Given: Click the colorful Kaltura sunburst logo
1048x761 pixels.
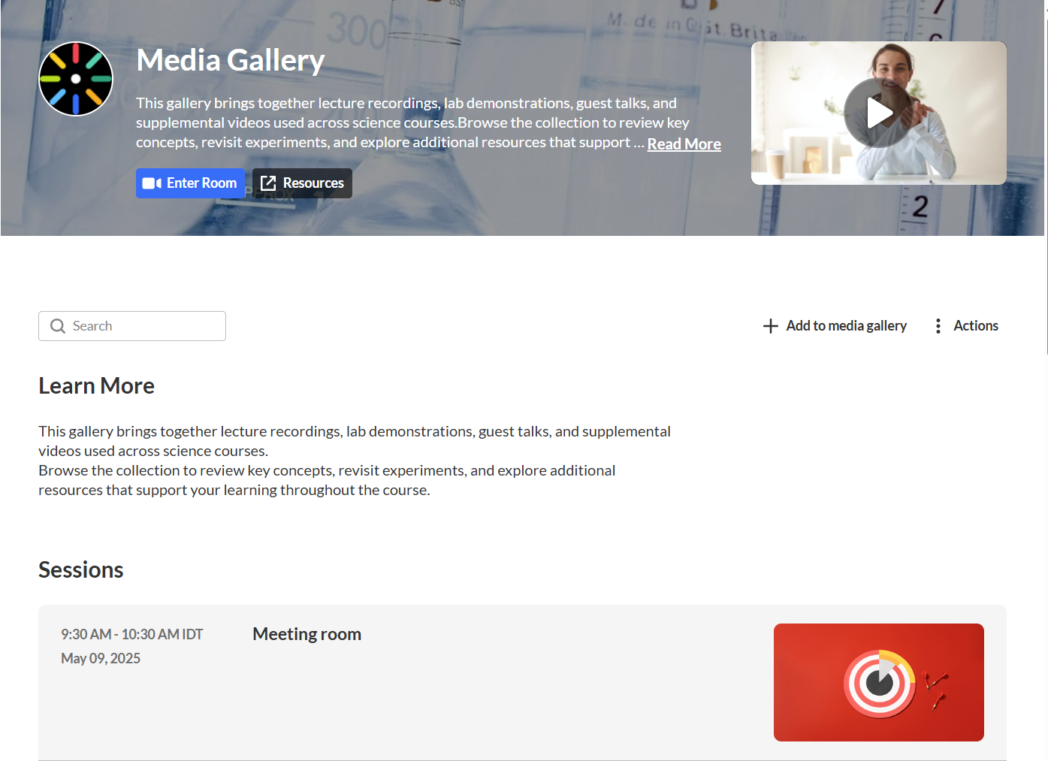Looking at the screenshot, I should pos(76,79).
